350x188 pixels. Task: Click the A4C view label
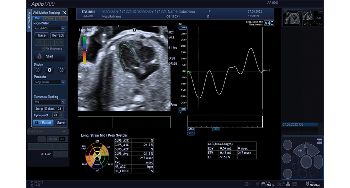[x=269, y=23]
